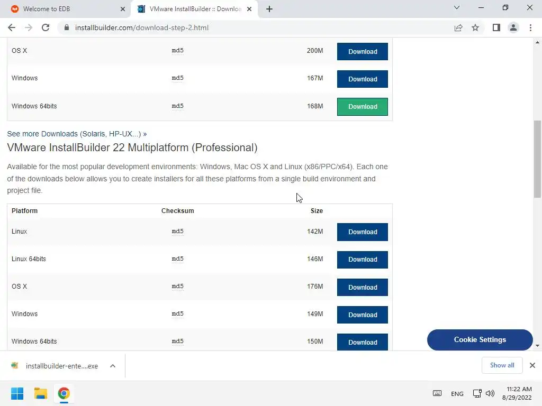Viewport: 542px width, 406px height.
Task: Click md5 checksum for Linux 142M row
Action: [178, 232]
